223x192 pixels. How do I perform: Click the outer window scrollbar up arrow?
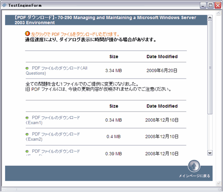(x=218, y=13)
